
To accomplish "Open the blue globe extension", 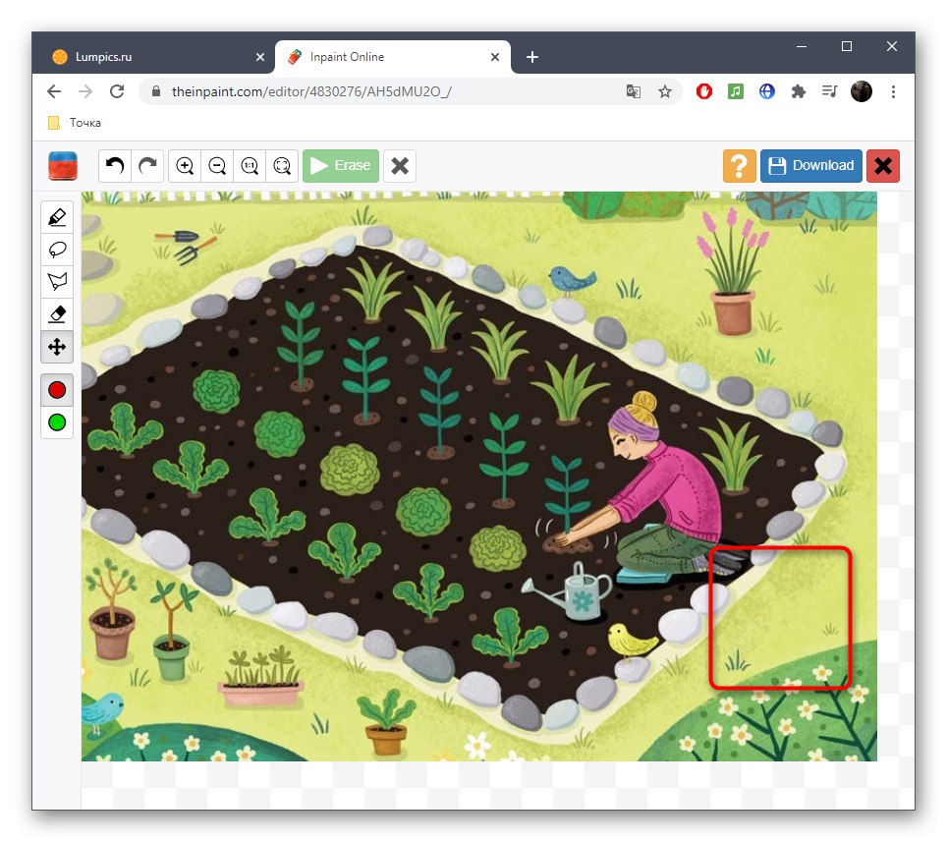I will [767, 91].
